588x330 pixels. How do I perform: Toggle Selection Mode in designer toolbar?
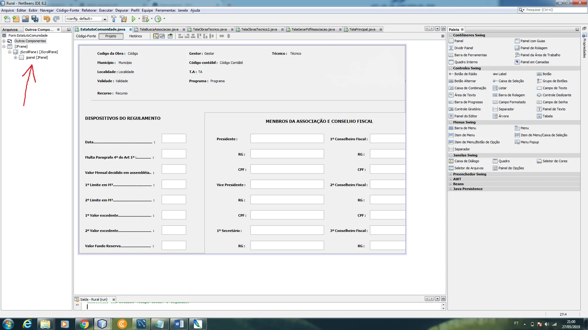[156, 36]
